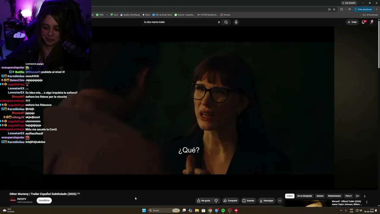Open the Chrome three-dot menu
Screen dimensions: 380x214
tap(376, 9)
